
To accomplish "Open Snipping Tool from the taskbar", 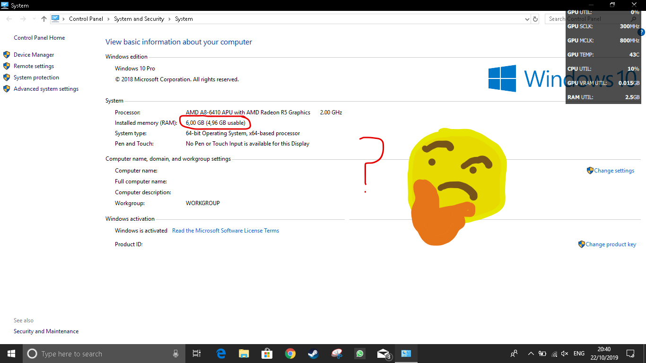I will [337, 354].
